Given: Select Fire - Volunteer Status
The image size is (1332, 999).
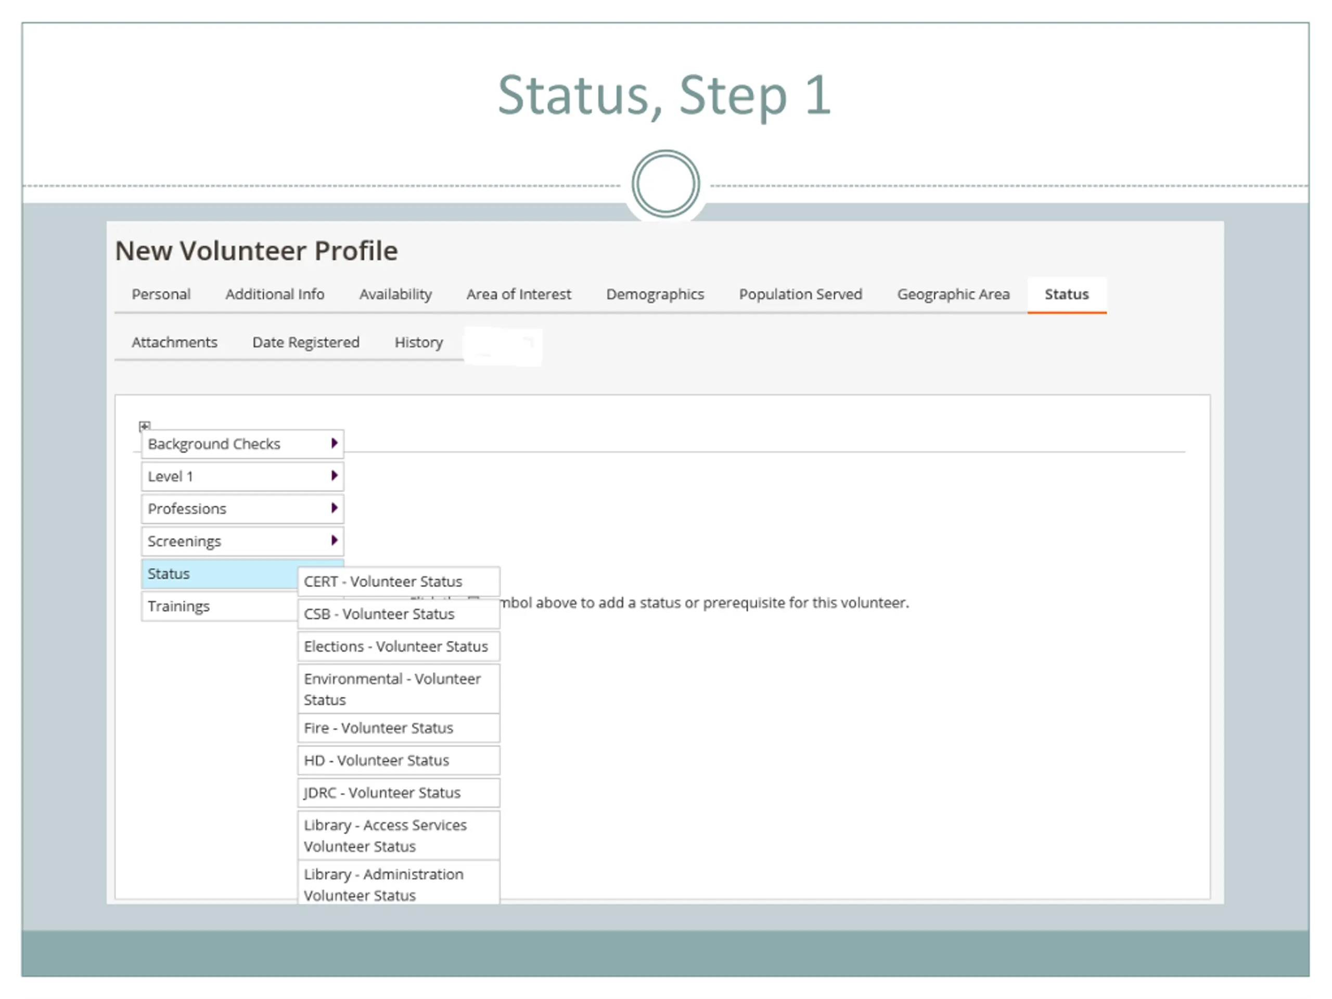Looking at the screenshot, I should click(398, 728).
